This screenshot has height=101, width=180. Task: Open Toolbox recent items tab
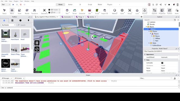pyautogui.click(x=20, y=20)
